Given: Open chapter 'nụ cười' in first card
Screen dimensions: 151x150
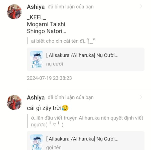Looking at the screenshot, I should [55, 64].
